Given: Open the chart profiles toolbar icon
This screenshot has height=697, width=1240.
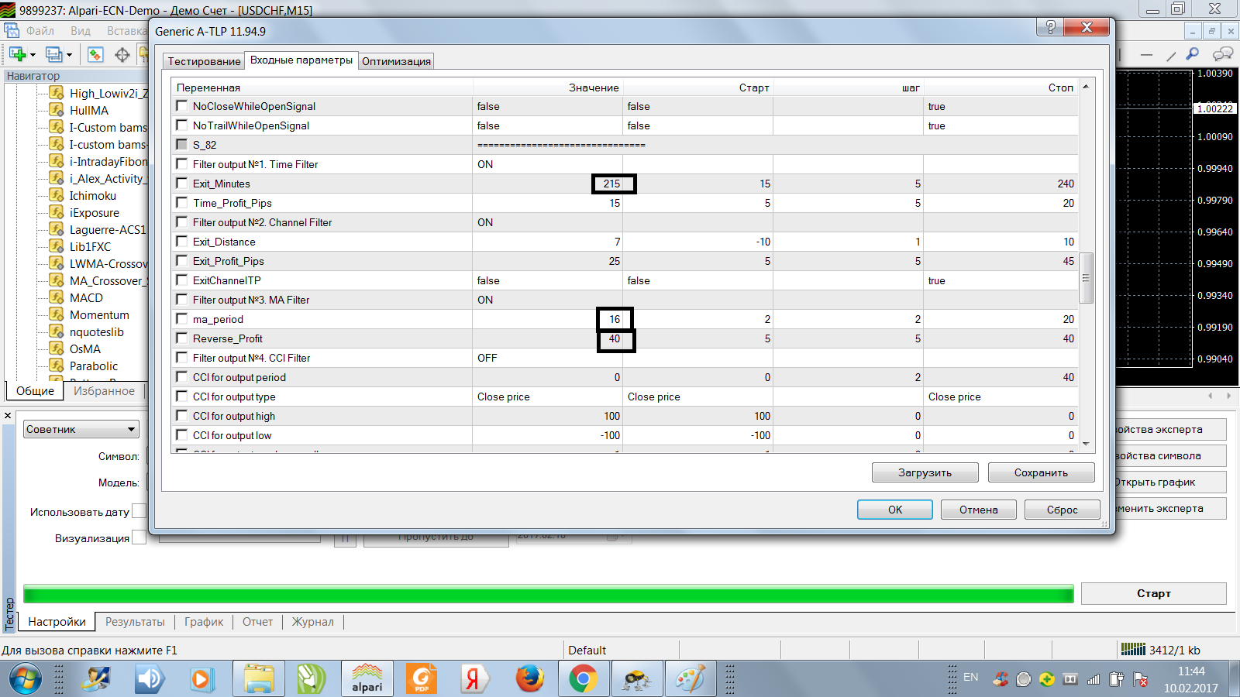Looking at the screenshot, I should (x=53, y=54).
